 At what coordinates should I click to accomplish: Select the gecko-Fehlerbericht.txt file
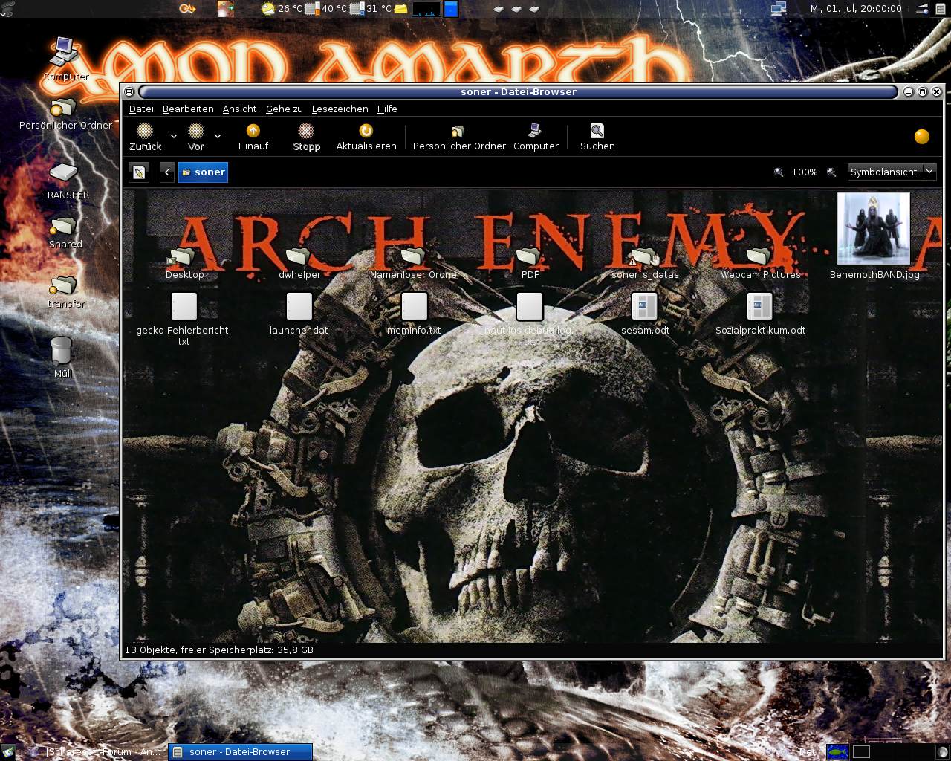184,319
